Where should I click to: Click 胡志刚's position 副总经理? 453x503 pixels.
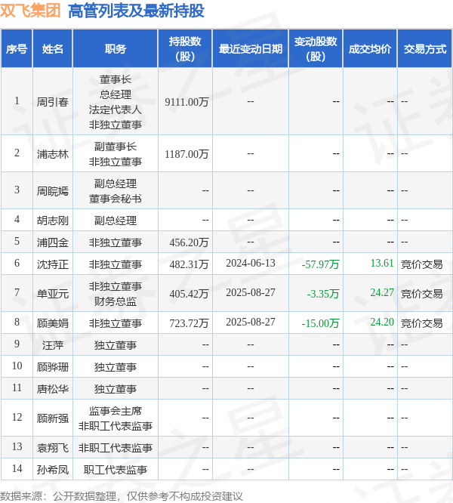click(116, 221)
